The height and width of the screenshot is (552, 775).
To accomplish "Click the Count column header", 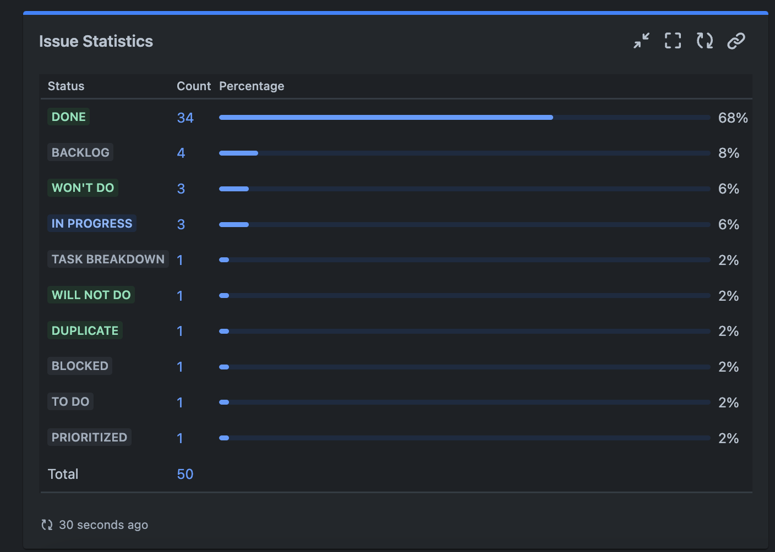I will coord(194,86).
